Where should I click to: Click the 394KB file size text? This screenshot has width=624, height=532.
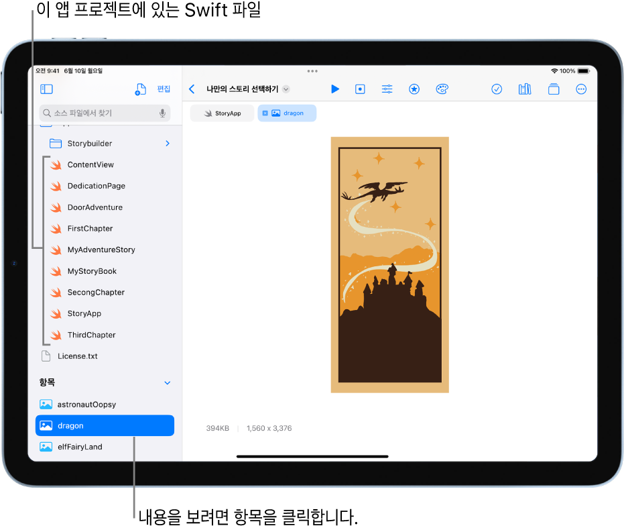218,429
